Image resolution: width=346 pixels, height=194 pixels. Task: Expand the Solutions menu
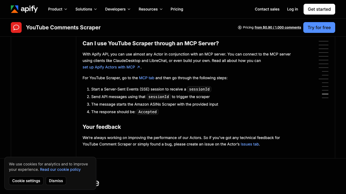pos(86,9)
